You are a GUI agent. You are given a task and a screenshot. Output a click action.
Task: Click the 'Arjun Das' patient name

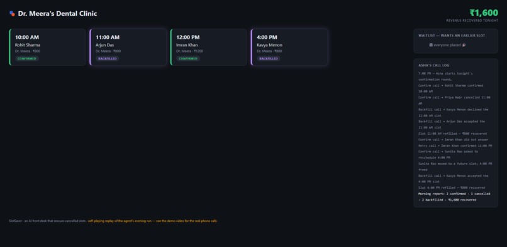click(x=105, y=45)
